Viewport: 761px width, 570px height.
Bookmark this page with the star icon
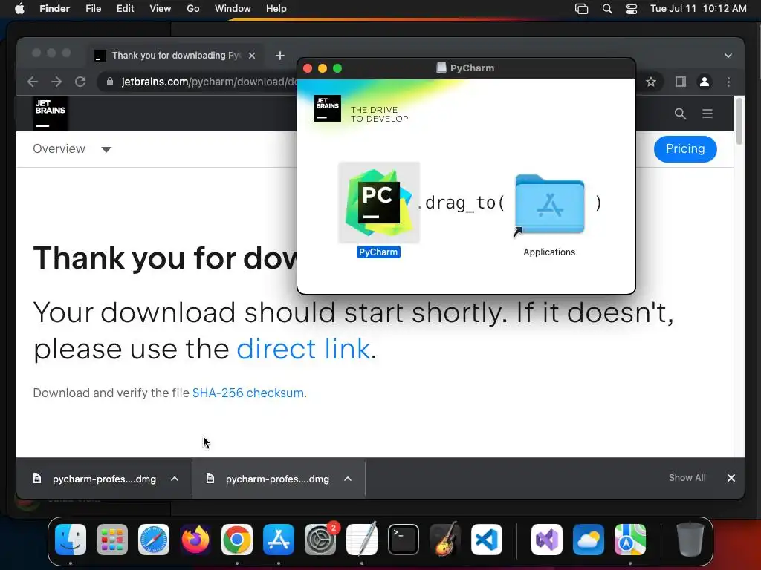[651, 82]
